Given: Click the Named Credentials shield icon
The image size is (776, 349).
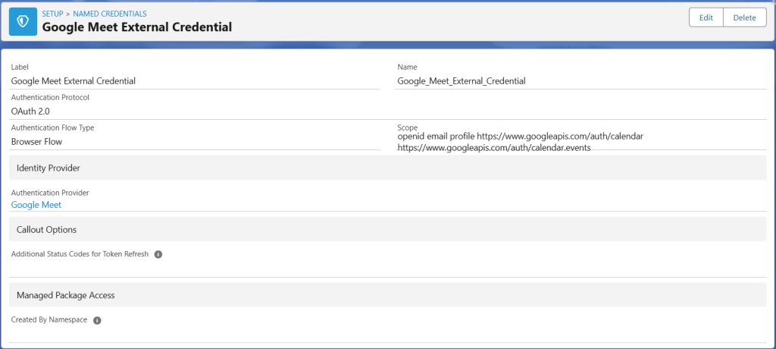Looking at the screenshot, I should coord(23,22).
